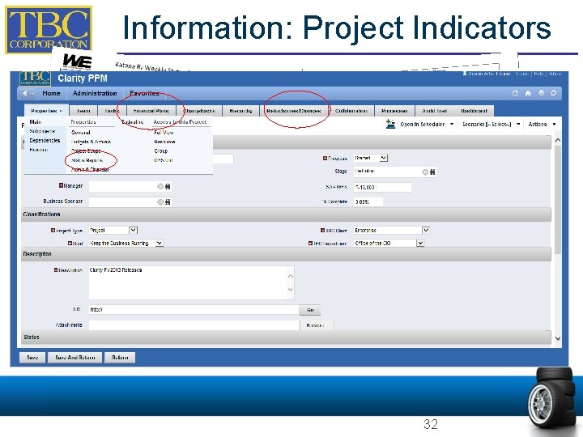Click the refresh icon left of the house icon
The width and height of the screenshot is (583, 437).
[515, 93]
